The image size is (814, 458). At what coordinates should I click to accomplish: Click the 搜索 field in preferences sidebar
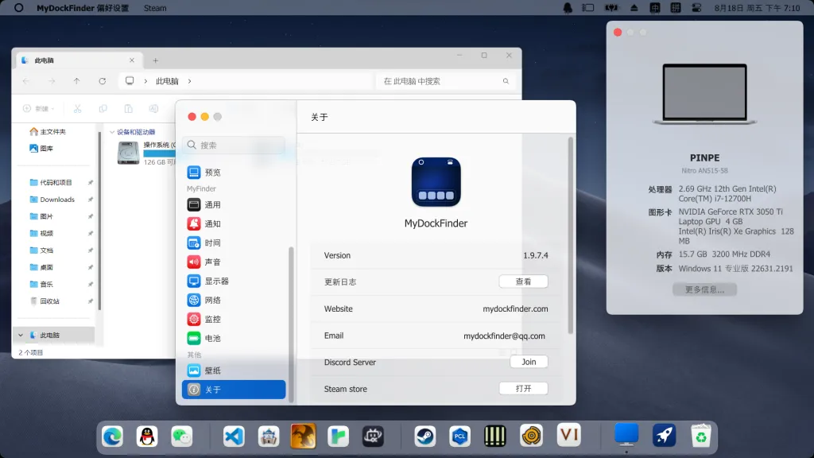pos(234,145)
